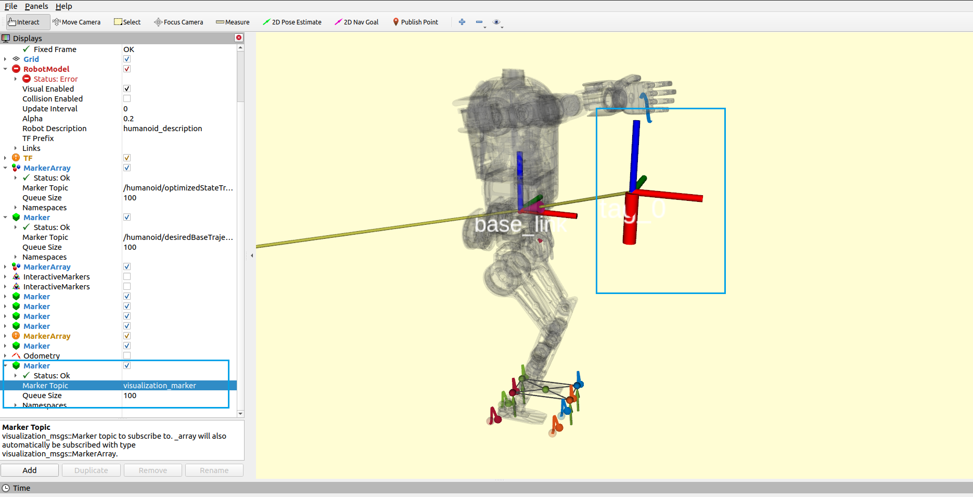Select the Update Interval row
973x497 pixels.
coord(119,108)
